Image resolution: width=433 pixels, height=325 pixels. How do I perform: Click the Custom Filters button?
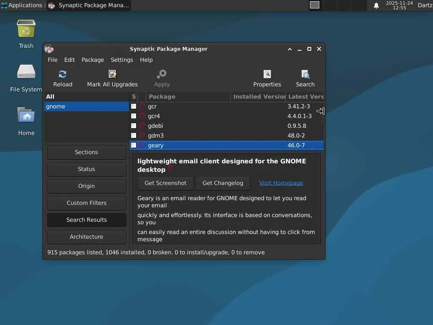[x=86, y=203]
